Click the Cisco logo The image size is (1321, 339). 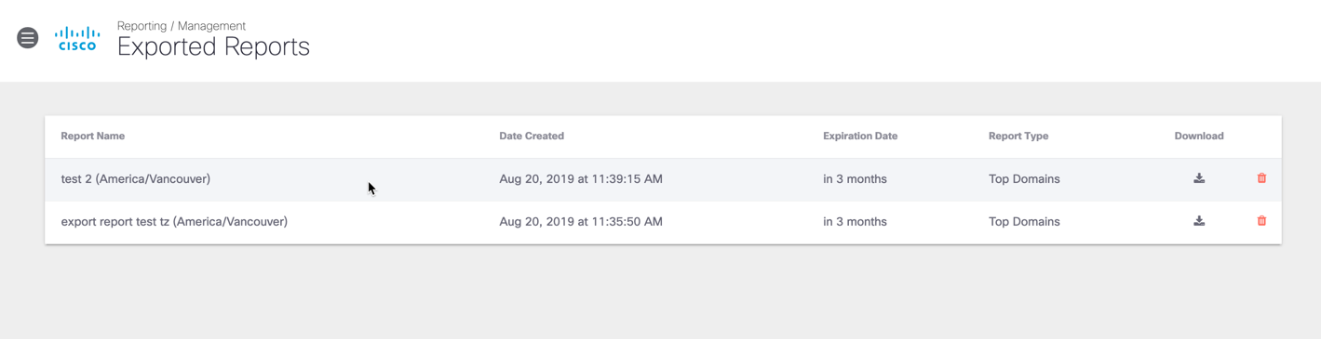(77, 38)
